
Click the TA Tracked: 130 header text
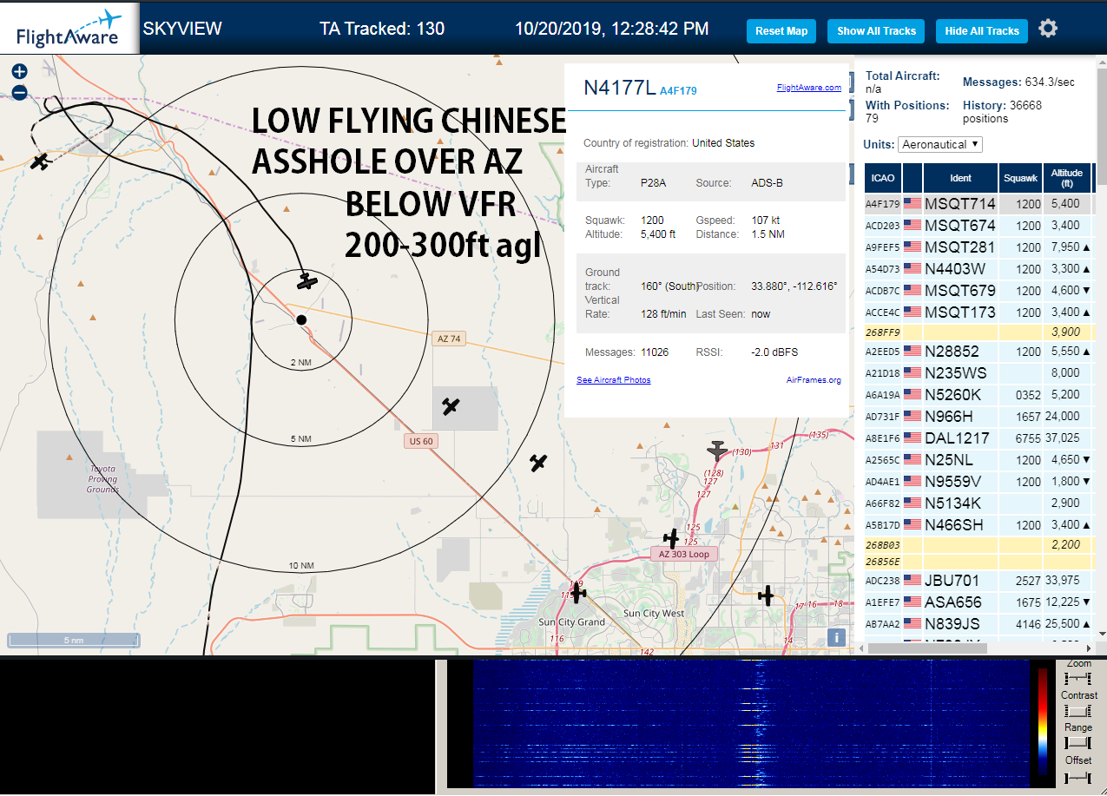click(382, 29)
